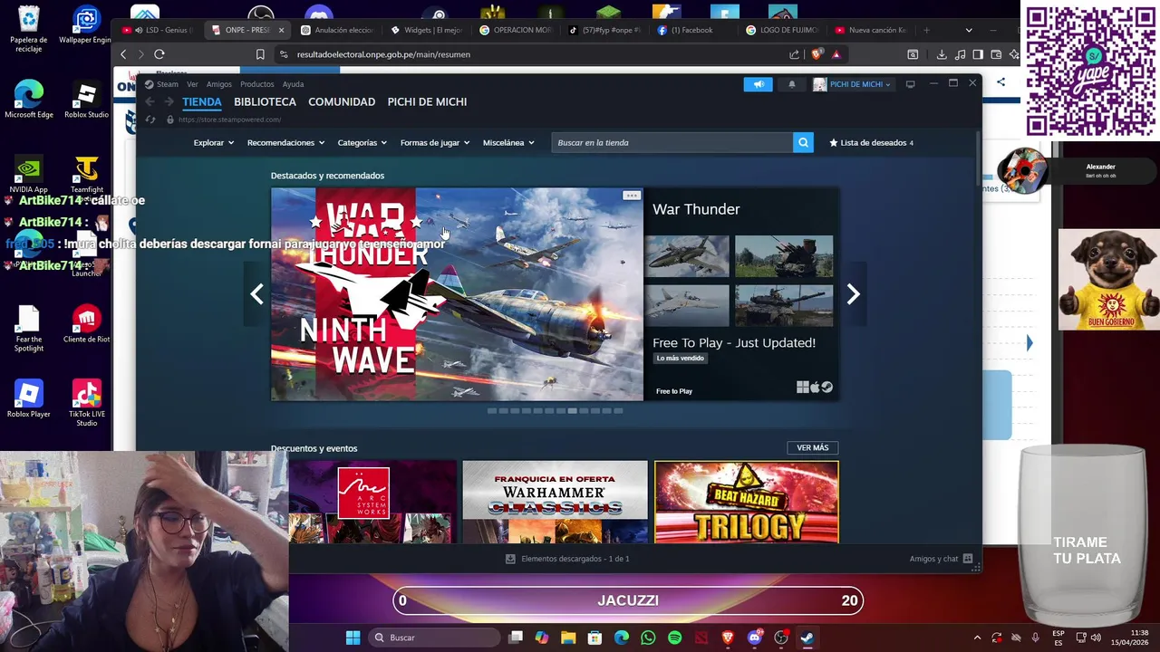Expand the Explorar dropdown
The width and height of the screenshot is (1160, 652).
click(x=213, y=142)
